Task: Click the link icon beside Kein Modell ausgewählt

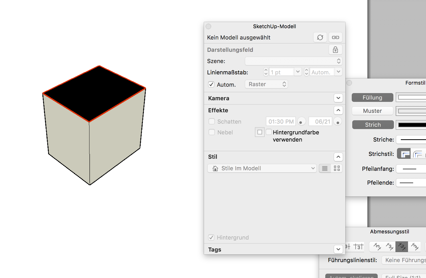Action: pos(335,37)
